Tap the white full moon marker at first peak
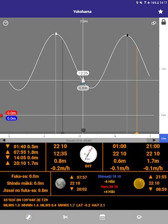This screenshot has width=168, height=224. [x=56, y=34]
